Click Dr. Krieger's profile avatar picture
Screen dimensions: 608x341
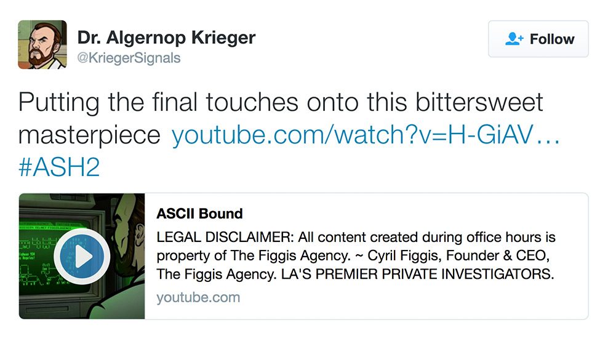[42, 44]
